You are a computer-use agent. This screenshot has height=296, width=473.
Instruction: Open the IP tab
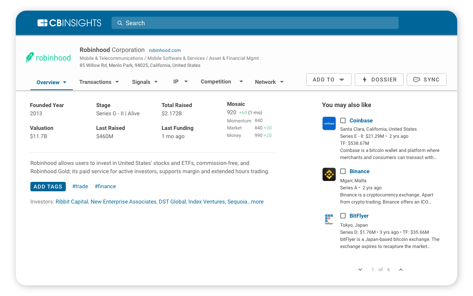tap(176, 81)
